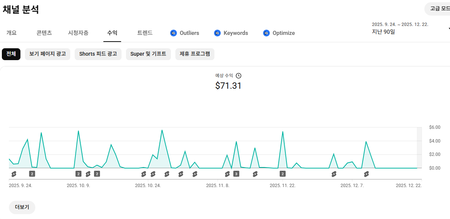Click the Keywords tab icon
Viewport: 450px width, 219px height.
coord(217,33)
